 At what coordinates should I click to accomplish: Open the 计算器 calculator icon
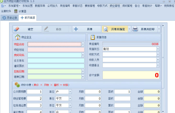(x=16, y=11)
